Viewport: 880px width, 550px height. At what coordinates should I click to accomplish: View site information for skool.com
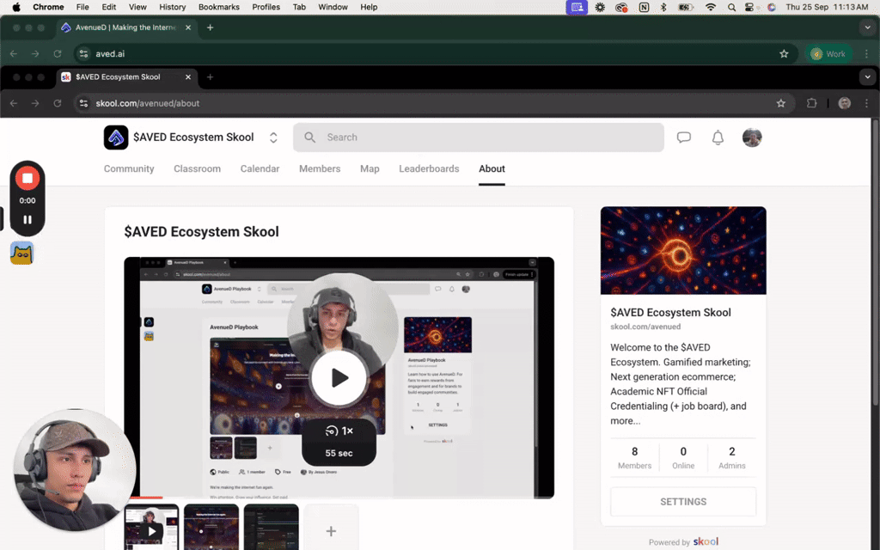(x=83, y=103)
